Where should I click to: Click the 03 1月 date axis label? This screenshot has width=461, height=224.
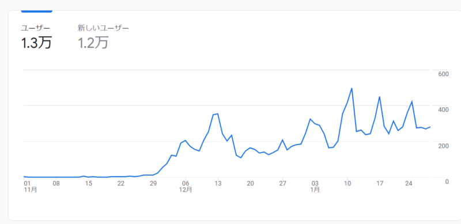[315, 187]
